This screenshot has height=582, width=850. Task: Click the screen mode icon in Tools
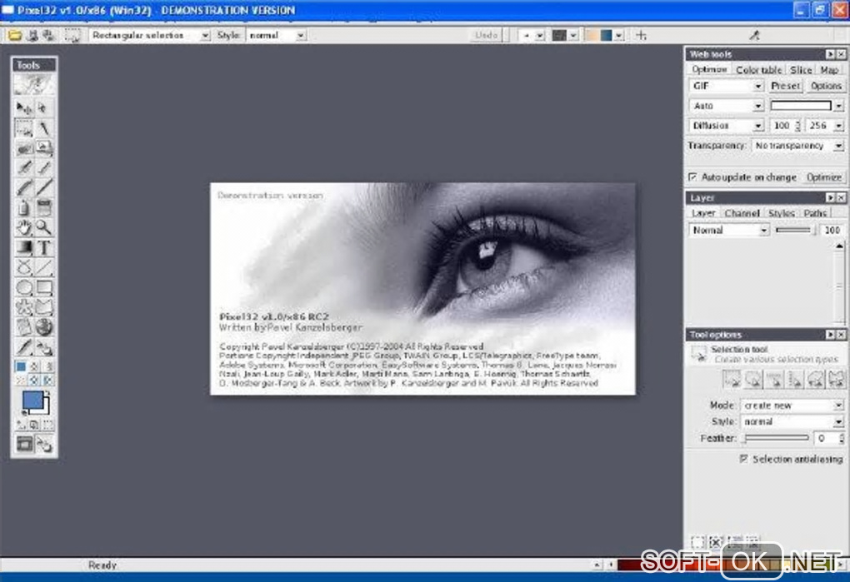[24, 444]
